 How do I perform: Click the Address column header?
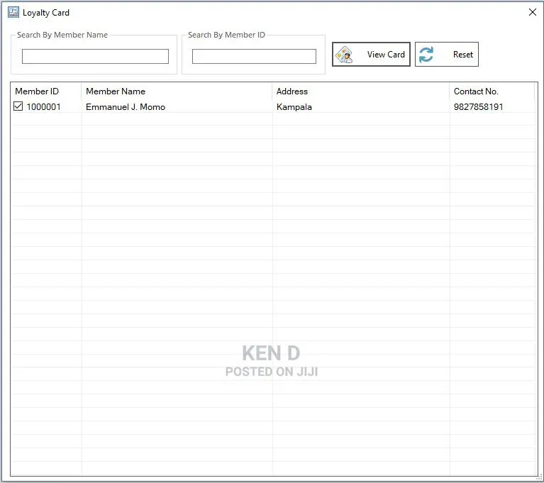pos(361,91)
